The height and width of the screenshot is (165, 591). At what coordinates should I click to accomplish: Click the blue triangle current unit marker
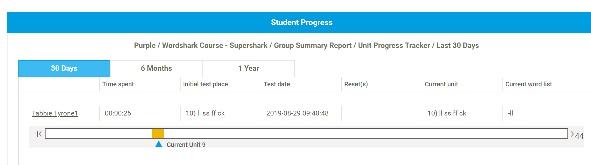[x=159, y=144]
